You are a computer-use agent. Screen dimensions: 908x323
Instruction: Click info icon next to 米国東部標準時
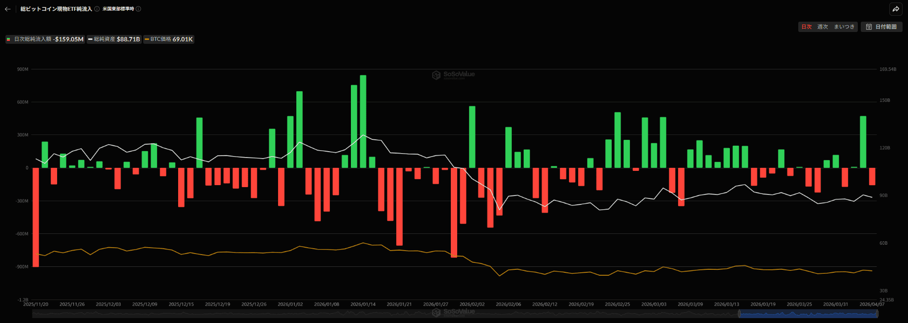coord(138,9)
